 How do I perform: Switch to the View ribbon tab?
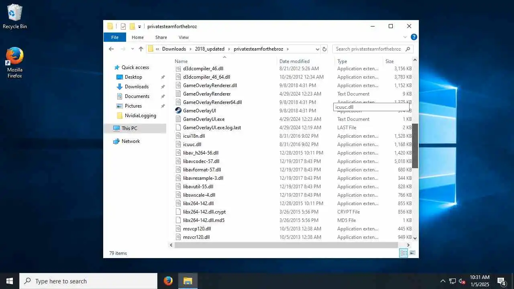point(184,37)
